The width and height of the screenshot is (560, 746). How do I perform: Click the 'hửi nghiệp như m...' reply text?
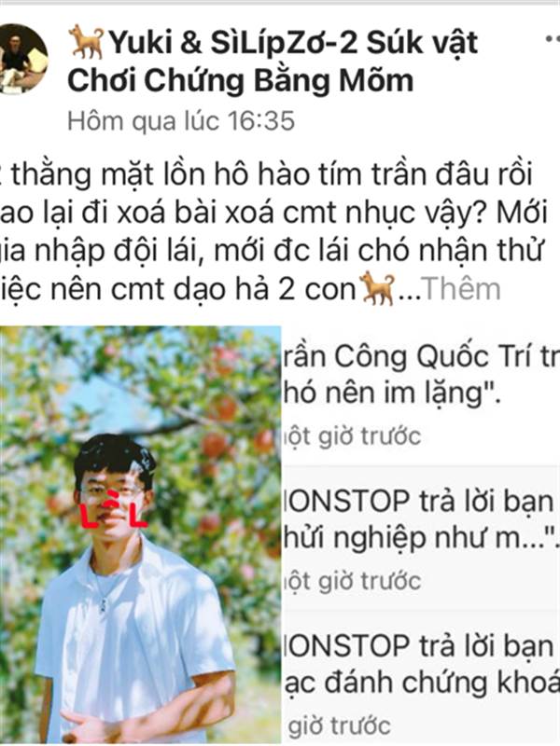pos(421,539)
